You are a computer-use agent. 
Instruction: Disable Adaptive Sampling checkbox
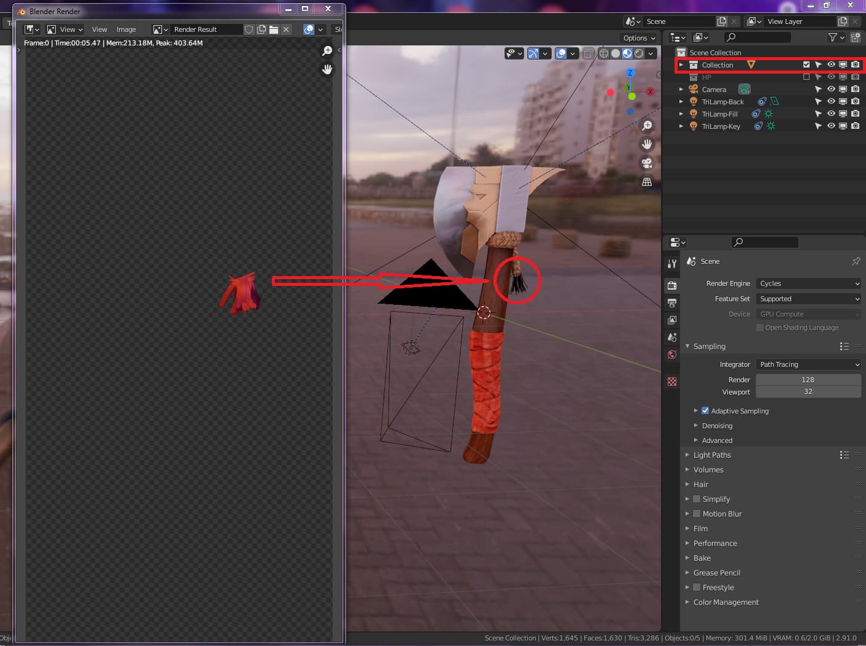tap(705, 410)
